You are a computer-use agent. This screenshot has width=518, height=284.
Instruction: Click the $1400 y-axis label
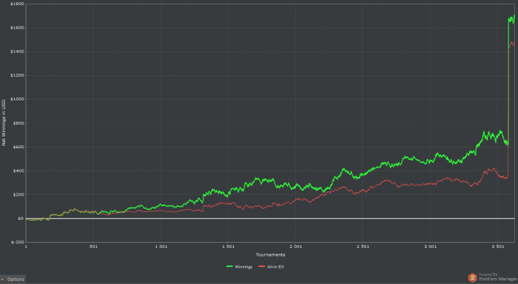pyautogui.click(x=17, y=52)
